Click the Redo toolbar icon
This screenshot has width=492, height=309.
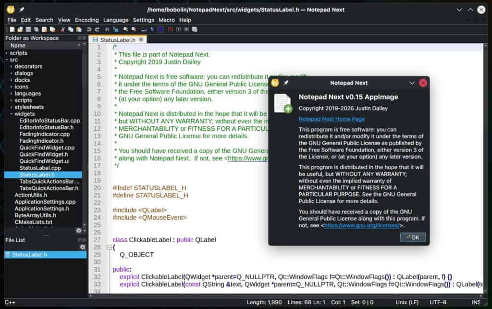tap(97, 29)
